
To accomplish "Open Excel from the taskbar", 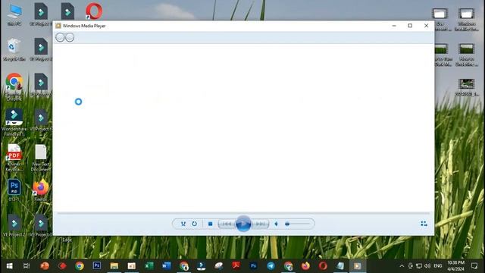I will (x=149, y=266).
